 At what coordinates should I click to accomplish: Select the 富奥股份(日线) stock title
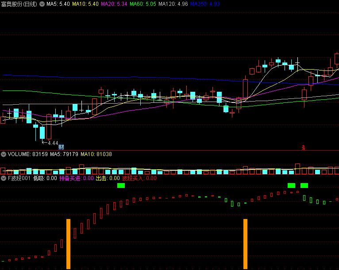point(19,4)
